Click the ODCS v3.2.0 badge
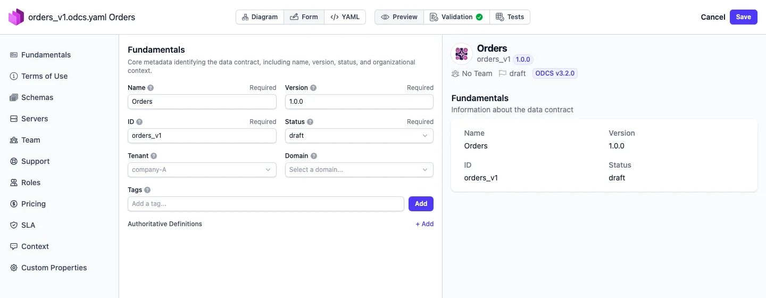766x298 pixels. pos(555,73)
